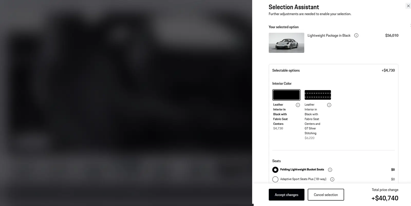Click the Adaptive Sport Seats Plus (18-way) label
Viewport: 411px width, 206px height.
(x=303, y=179)
